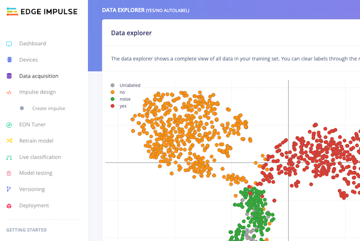Go to the Versioning page
This screenshot has height=241, width=360.
(32, 189)
